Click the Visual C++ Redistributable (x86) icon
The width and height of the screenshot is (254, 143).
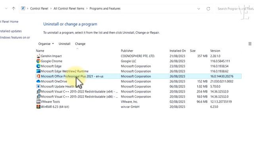click(x=38, y=97)
